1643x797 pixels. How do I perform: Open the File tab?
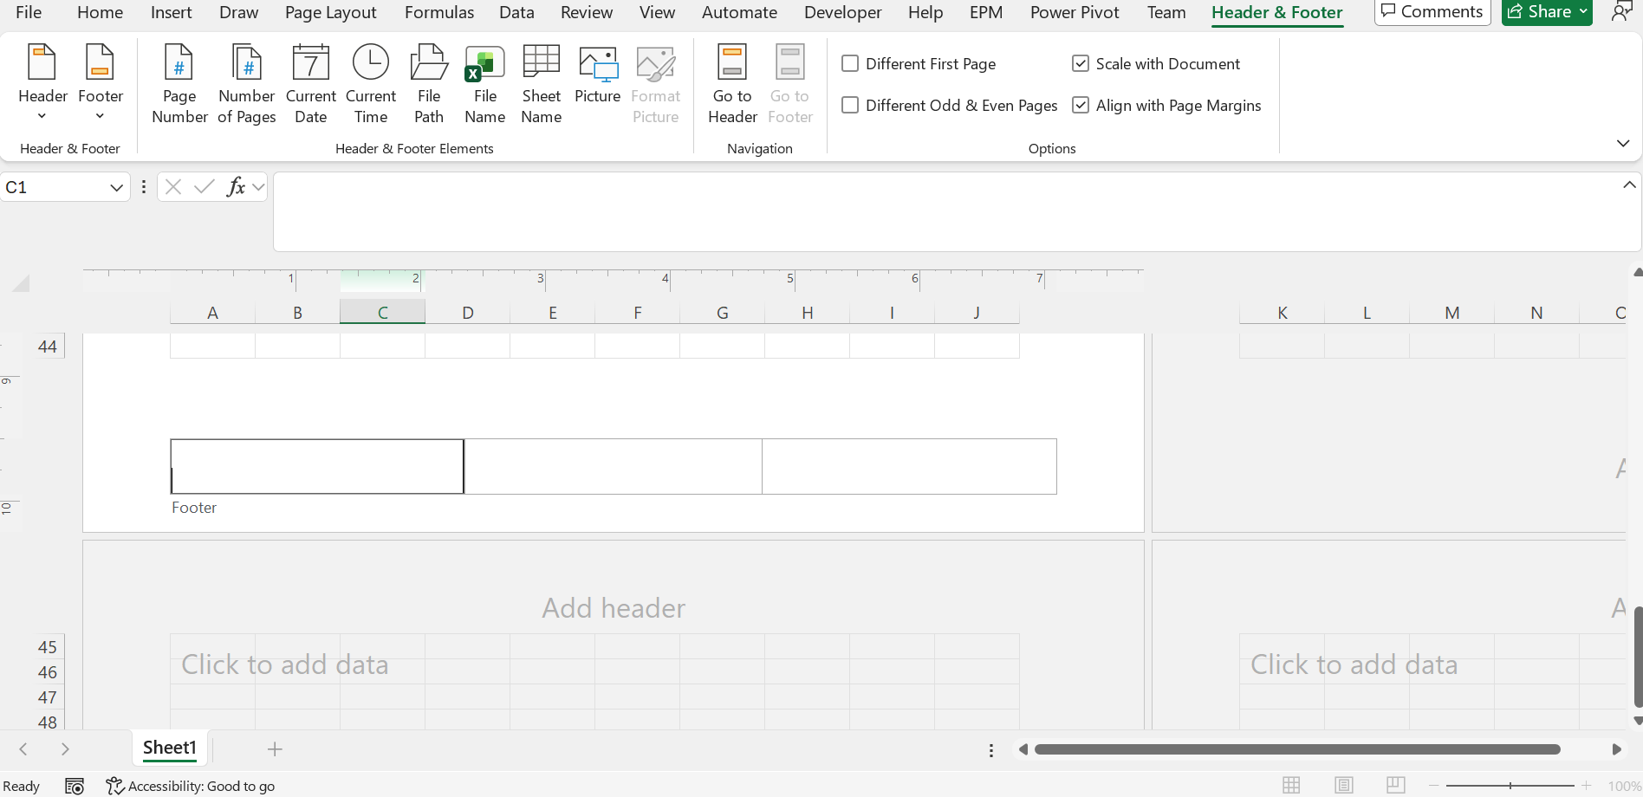click(29, 12)
